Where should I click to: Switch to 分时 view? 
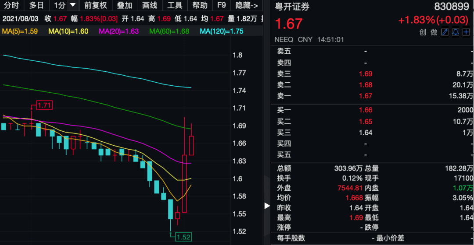tap(11, 5)
